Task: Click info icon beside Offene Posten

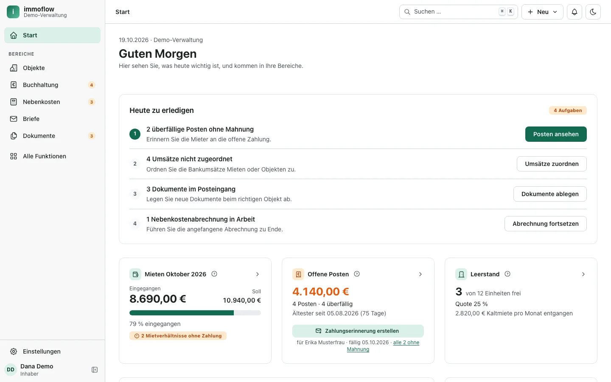Action: 357,274
